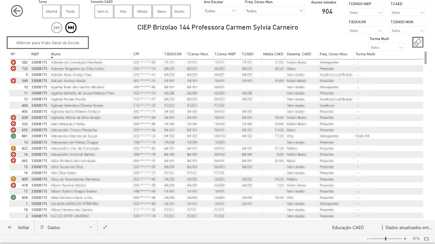Open the Dados page navigation menu
This screenshot has width=435, height=244.
[x=66, y=227]
